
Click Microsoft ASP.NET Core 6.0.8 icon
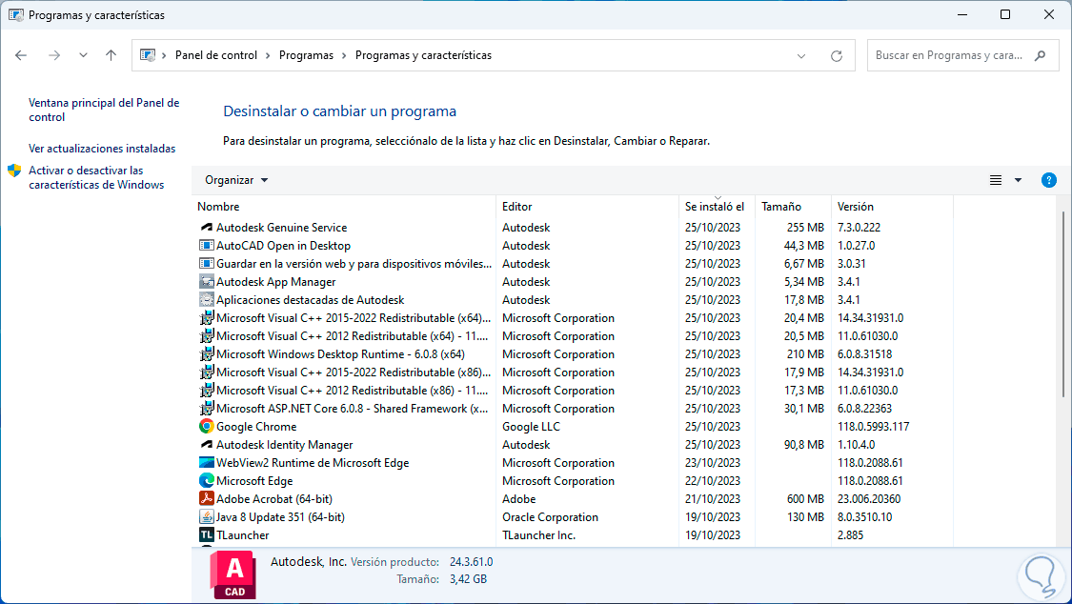207,409
